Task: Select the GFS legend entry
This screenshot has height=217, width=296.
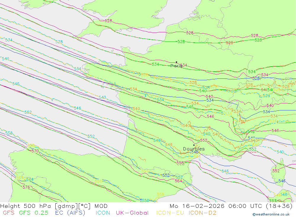Action: (x=9, y=213)
